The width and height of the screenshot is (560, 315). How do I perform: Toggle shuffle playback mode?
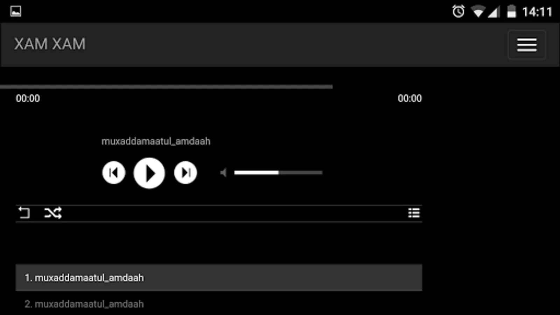(x=53, y=213)
